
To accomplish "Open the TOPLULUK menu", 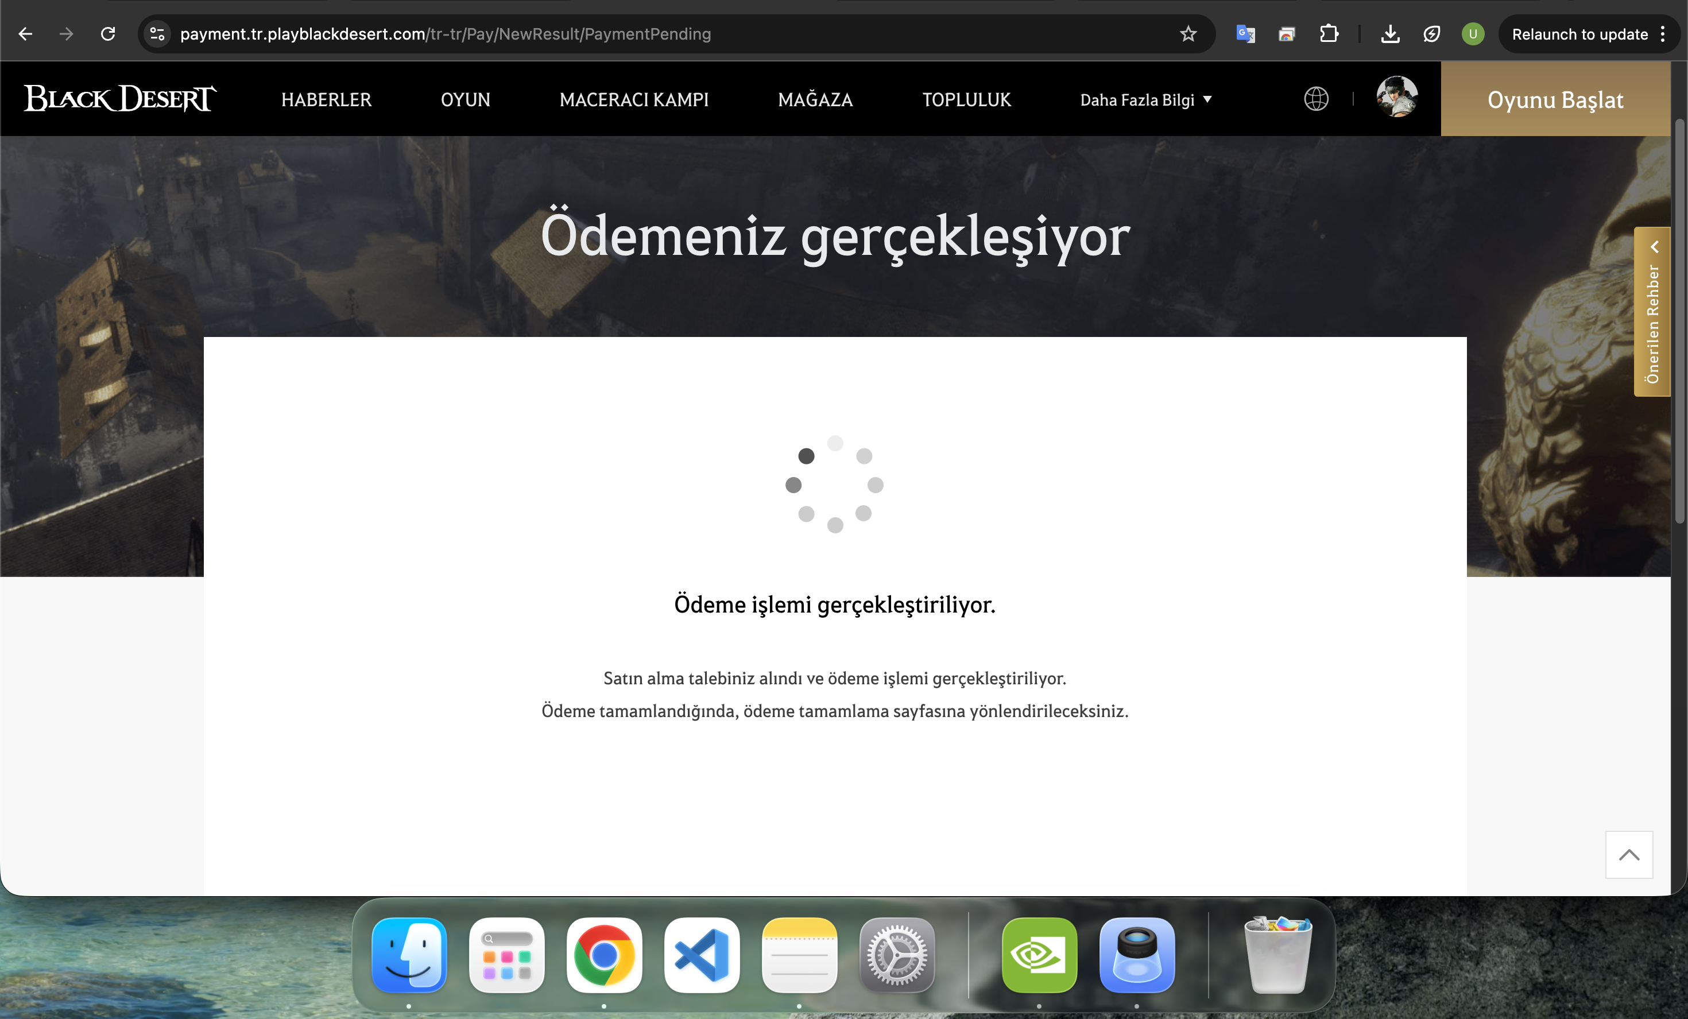I will (967, 100).
